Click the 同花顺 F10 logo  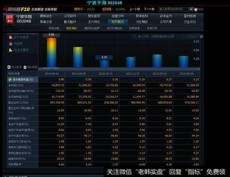[x=16, y=9]
